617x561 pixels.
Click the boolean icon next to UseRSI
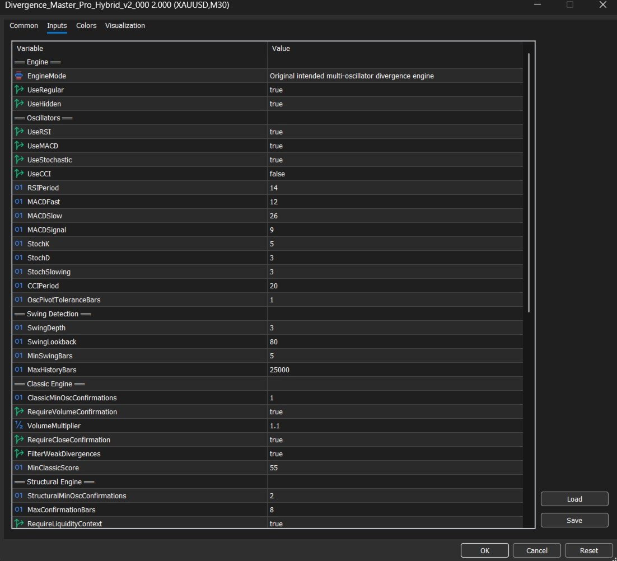click(18, 132)
